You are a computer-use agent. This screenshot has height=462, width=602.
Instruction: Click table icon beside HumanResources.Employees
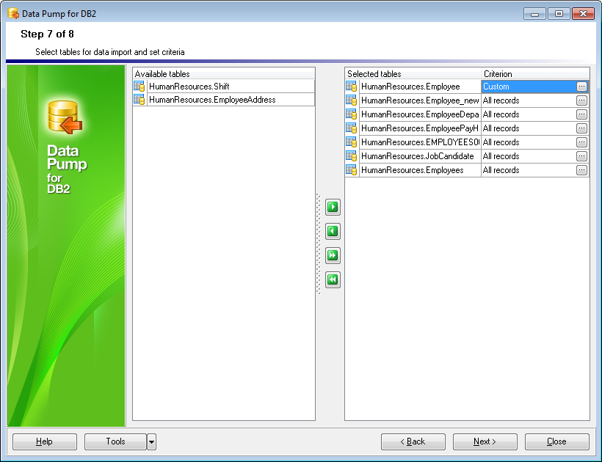point(352,170)
